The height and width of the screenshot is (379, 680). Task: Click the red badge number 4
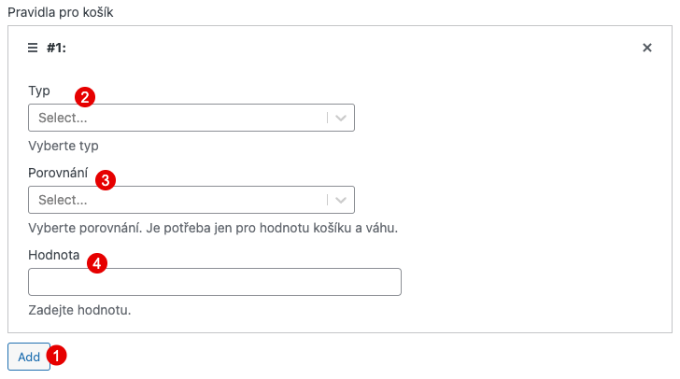[97, 263]
